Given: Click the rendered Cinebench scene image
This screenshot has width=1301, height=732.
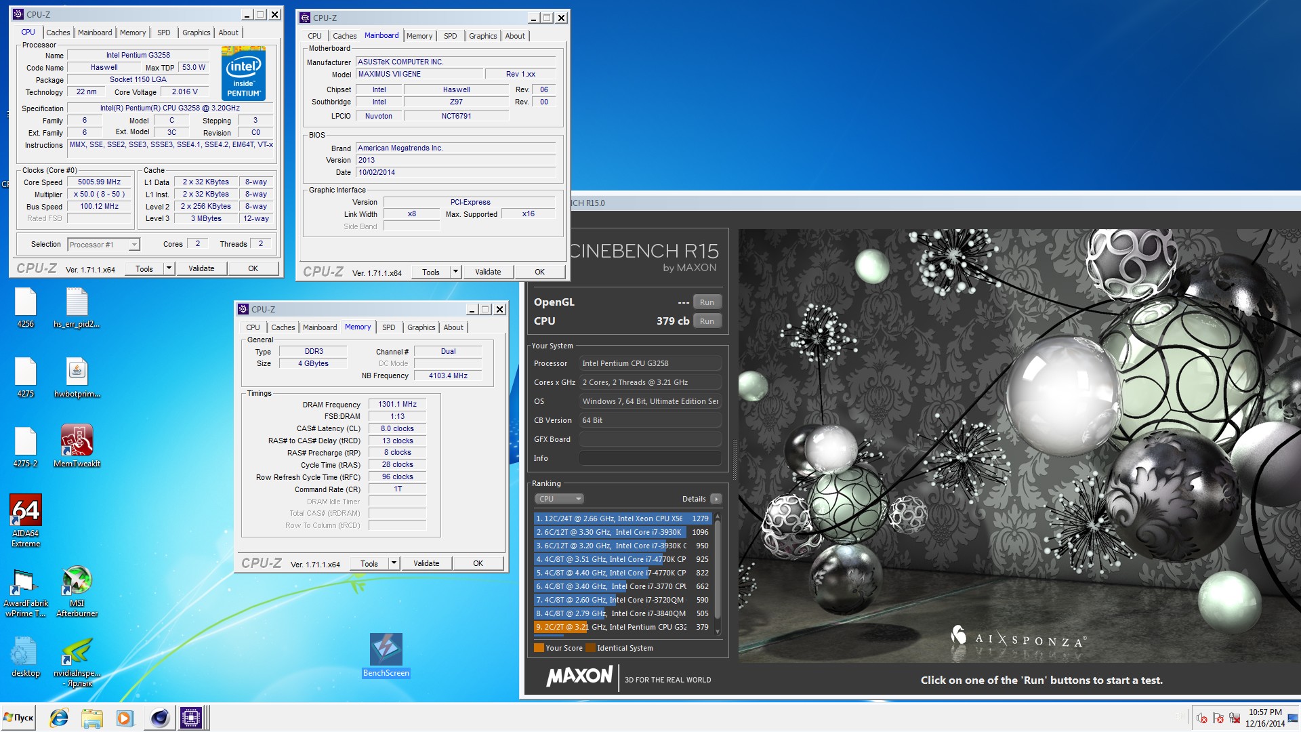Looking at the screenshot, I should coord(1019,445).
